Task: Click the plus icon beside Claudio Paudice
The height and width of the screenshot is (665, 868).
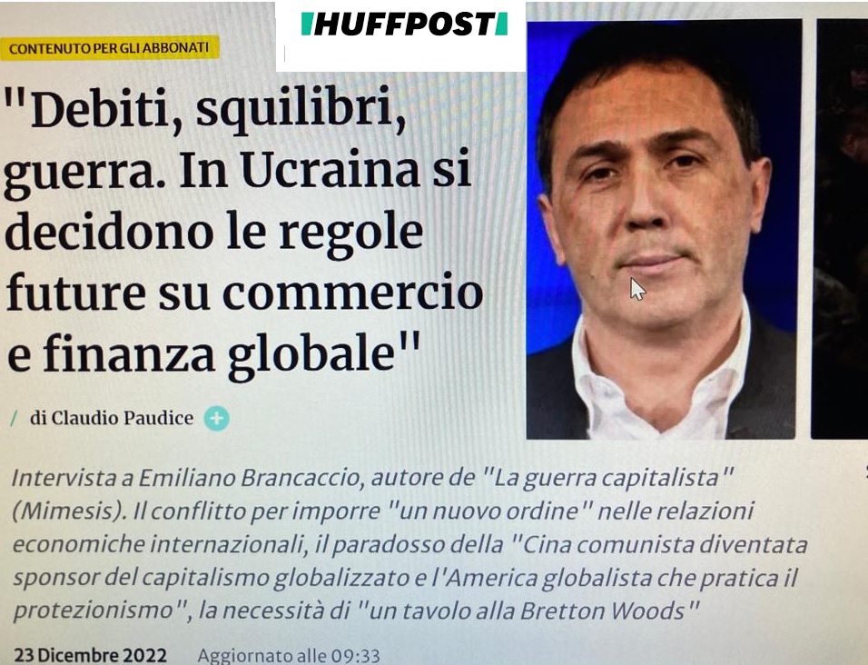Action: coord(216,419)
